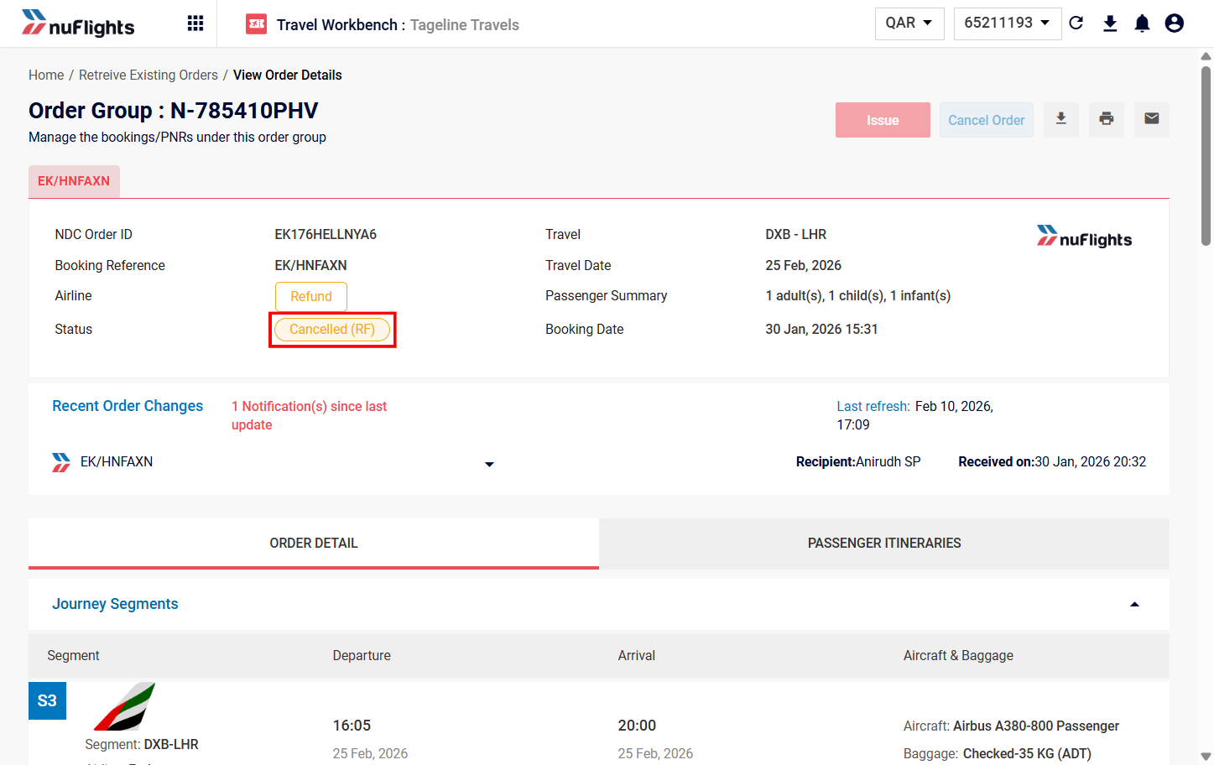The height and width of the screenshot is (765, 1214).
Task: Switch to the ORDER DETAIL tab
Action: coord(314,544)
